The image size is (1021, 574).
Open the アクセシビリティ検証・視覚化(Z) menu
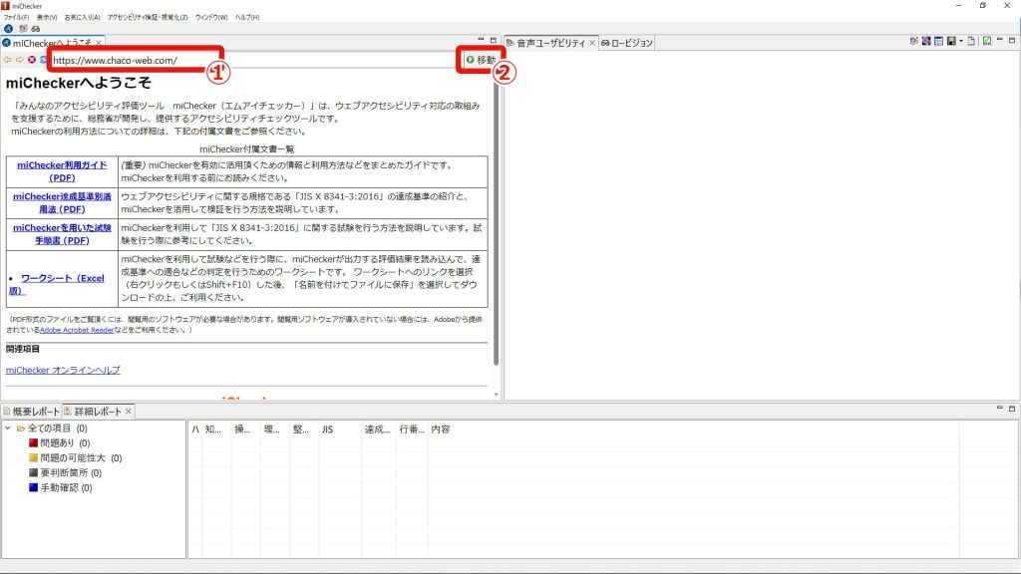[x=148, y=18]
